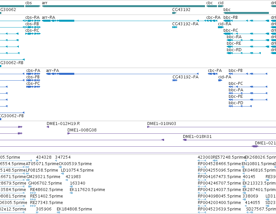The height and width of the screenshot is (214, 276).
Task: Select transcript cbs-RB
Action: coord(32,24)
